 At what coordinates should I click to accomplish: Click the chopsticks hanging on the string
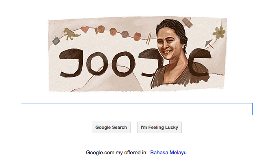tap(149, 38)
